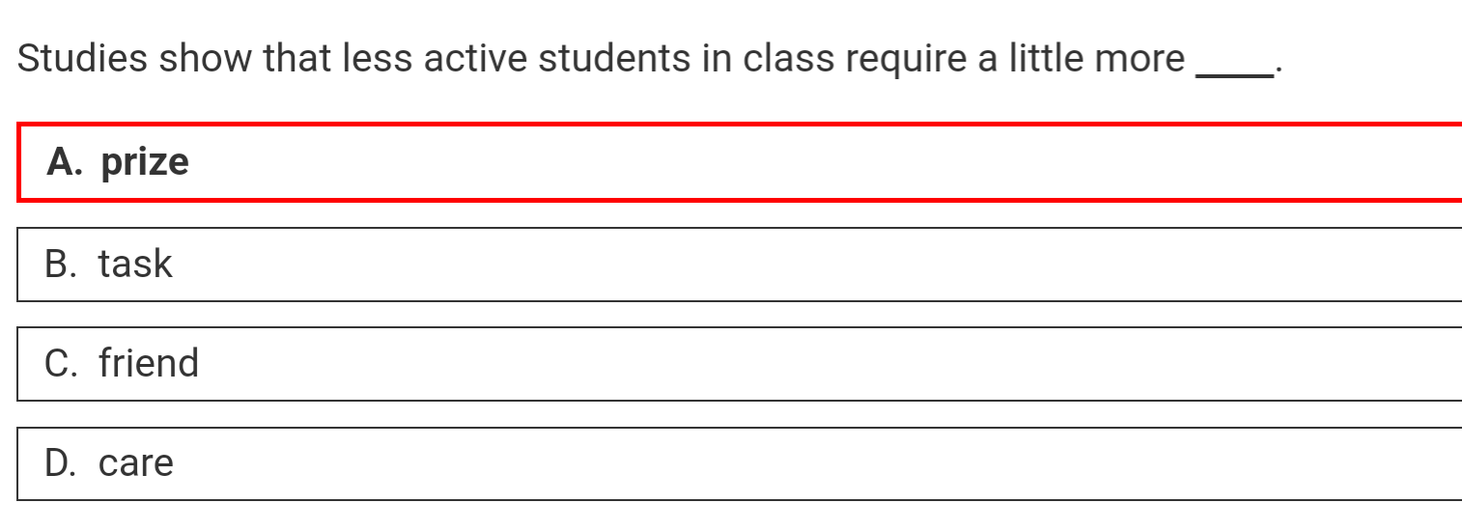Click empty space inside the friend option box

[x=821, y=364]
